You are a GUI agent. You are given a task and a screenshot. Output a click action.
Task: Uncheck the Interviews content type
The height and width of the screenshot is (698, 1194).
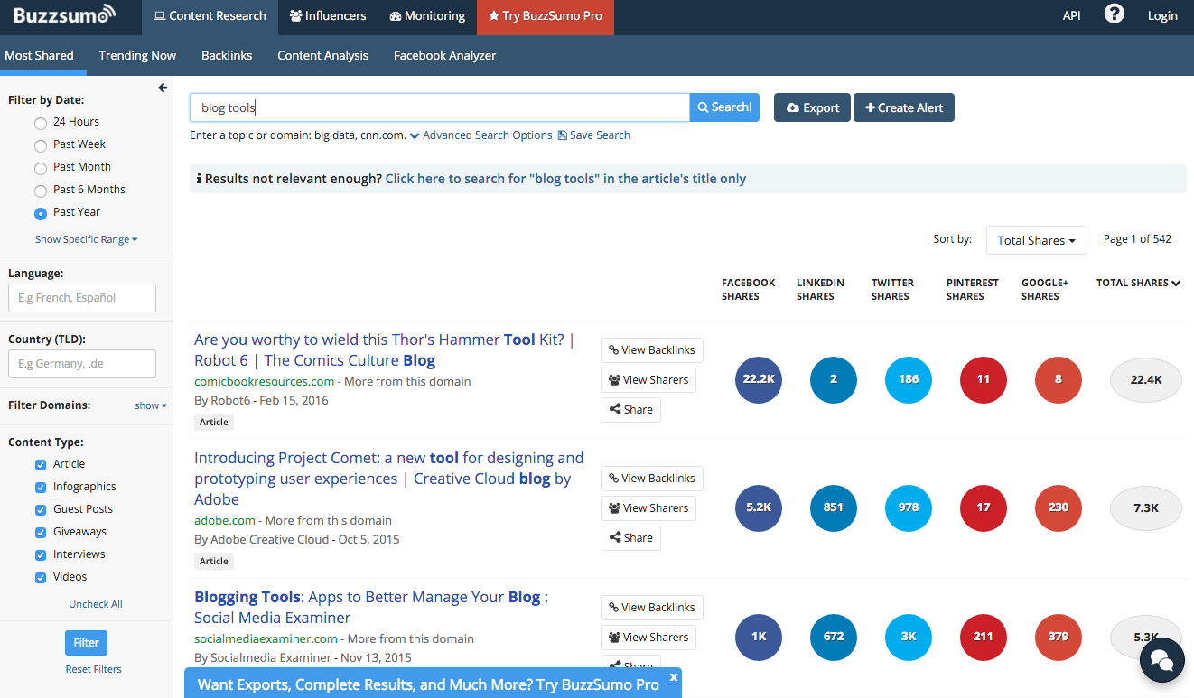41,554
